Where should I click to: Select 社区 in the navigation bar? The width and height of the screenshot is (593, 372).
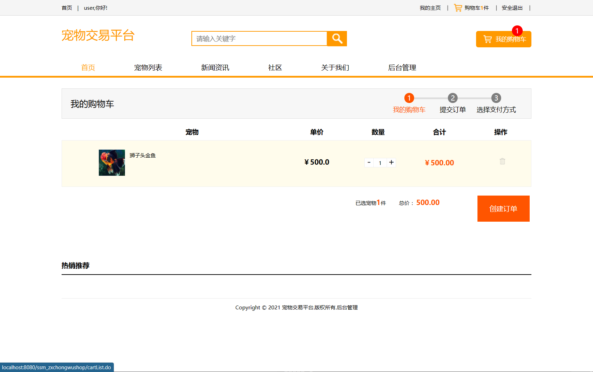click(275, 68)
